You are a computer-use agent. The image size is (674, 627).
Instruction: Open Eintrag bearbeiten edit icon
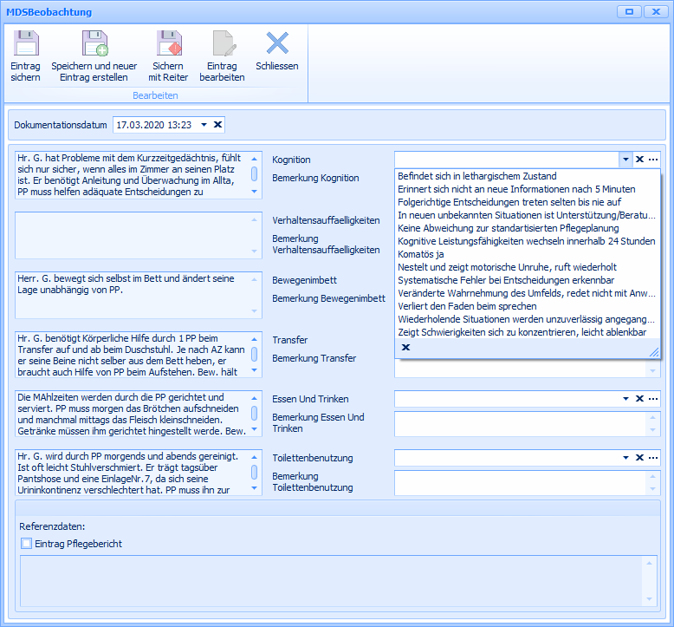(223, 43)
